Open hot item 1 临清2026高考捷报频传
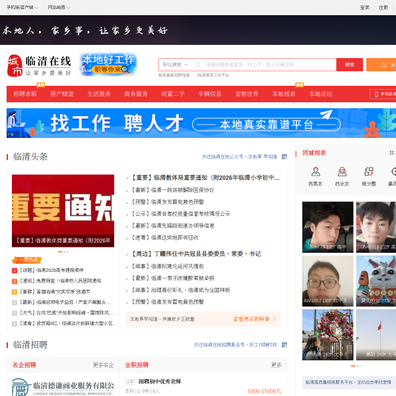The image size is (396, 396). point(51,270)
